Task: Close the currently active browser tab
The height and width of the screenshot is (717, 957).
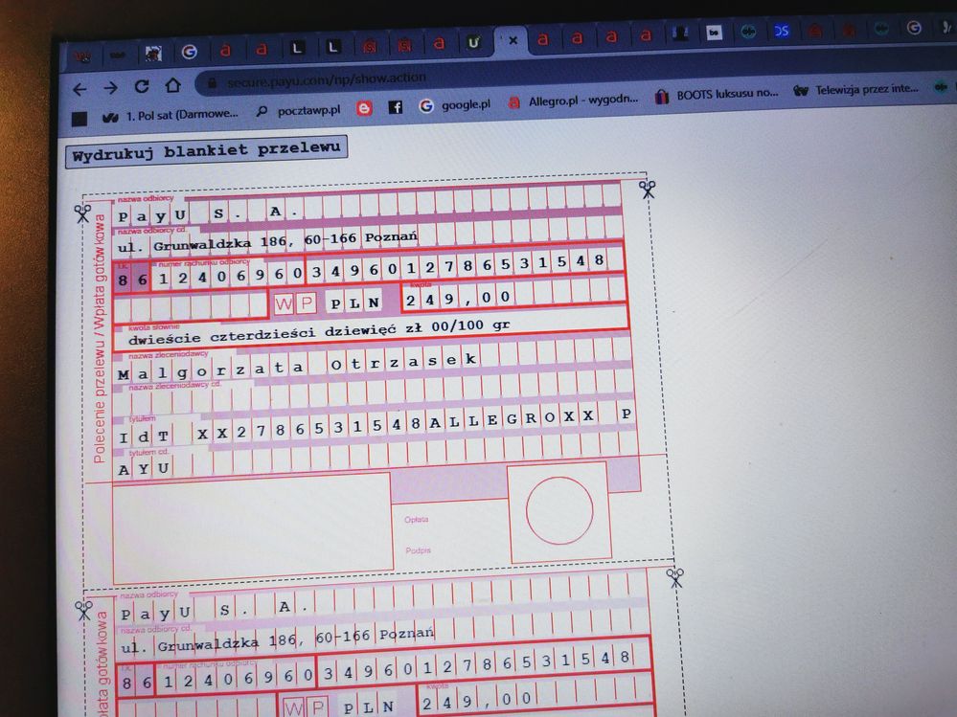Action: [512, 40]
